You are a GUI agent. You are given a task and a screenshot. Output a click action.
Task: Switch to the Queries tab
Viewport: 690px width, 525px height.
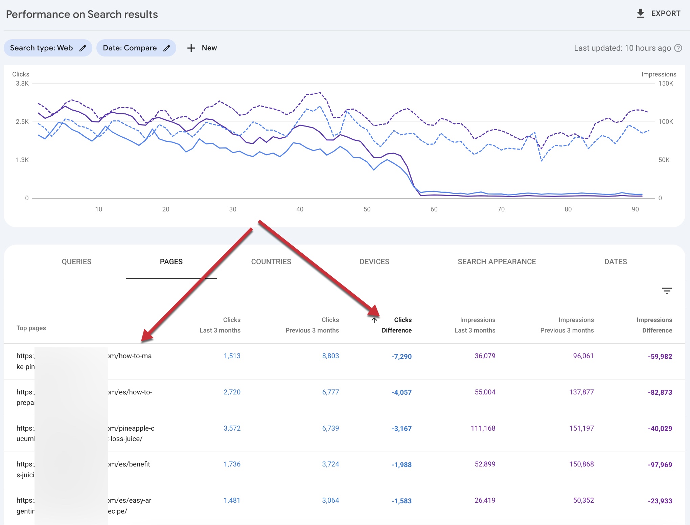76,261
